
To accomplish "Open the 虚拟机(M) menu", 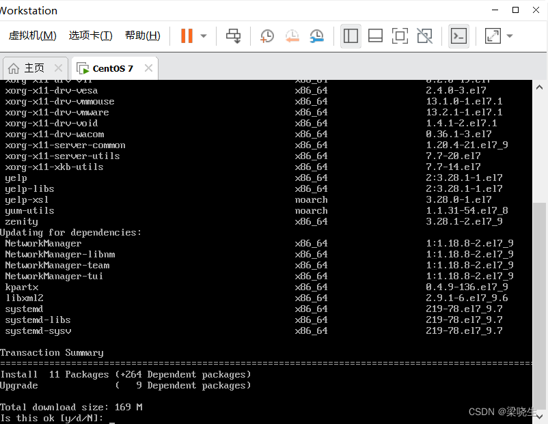I will click(x=33, y=36).
